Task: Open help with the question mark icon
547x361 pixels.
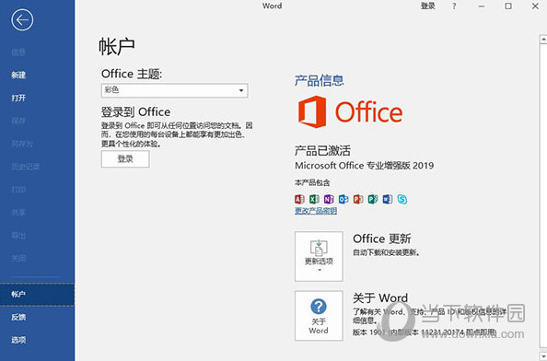Action: tap(454, 6)
